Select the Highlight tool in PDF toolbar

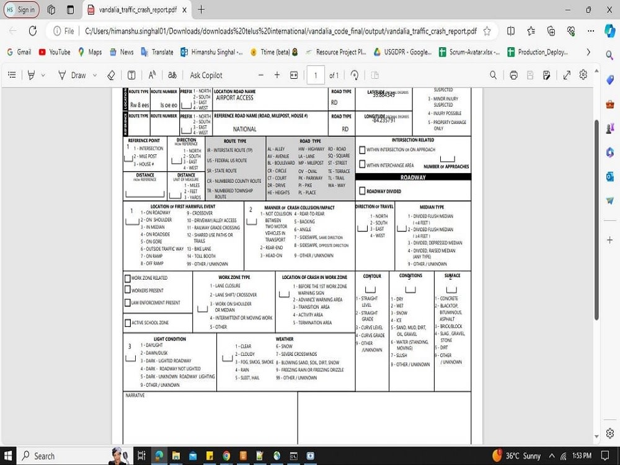31,75
